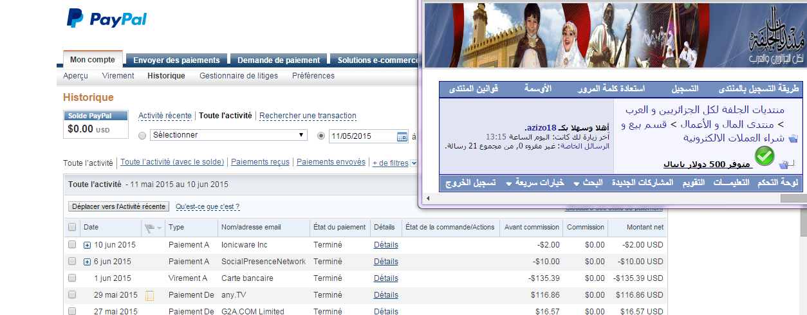Click the Activité récente link
807x315 pixels.
click(165, 116)
